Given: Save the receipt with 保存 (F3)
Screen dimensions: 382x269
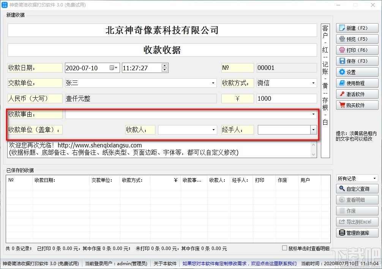Looking at the screenshot, I should click(357, 61).
